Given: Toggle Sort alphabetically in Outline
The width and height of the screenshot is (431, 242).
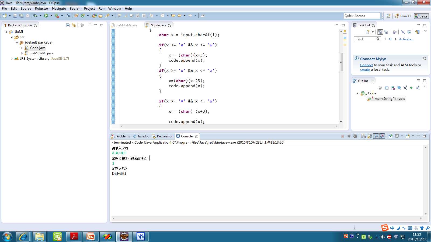Looking at the screenshot, I should [x=393, y=88].
